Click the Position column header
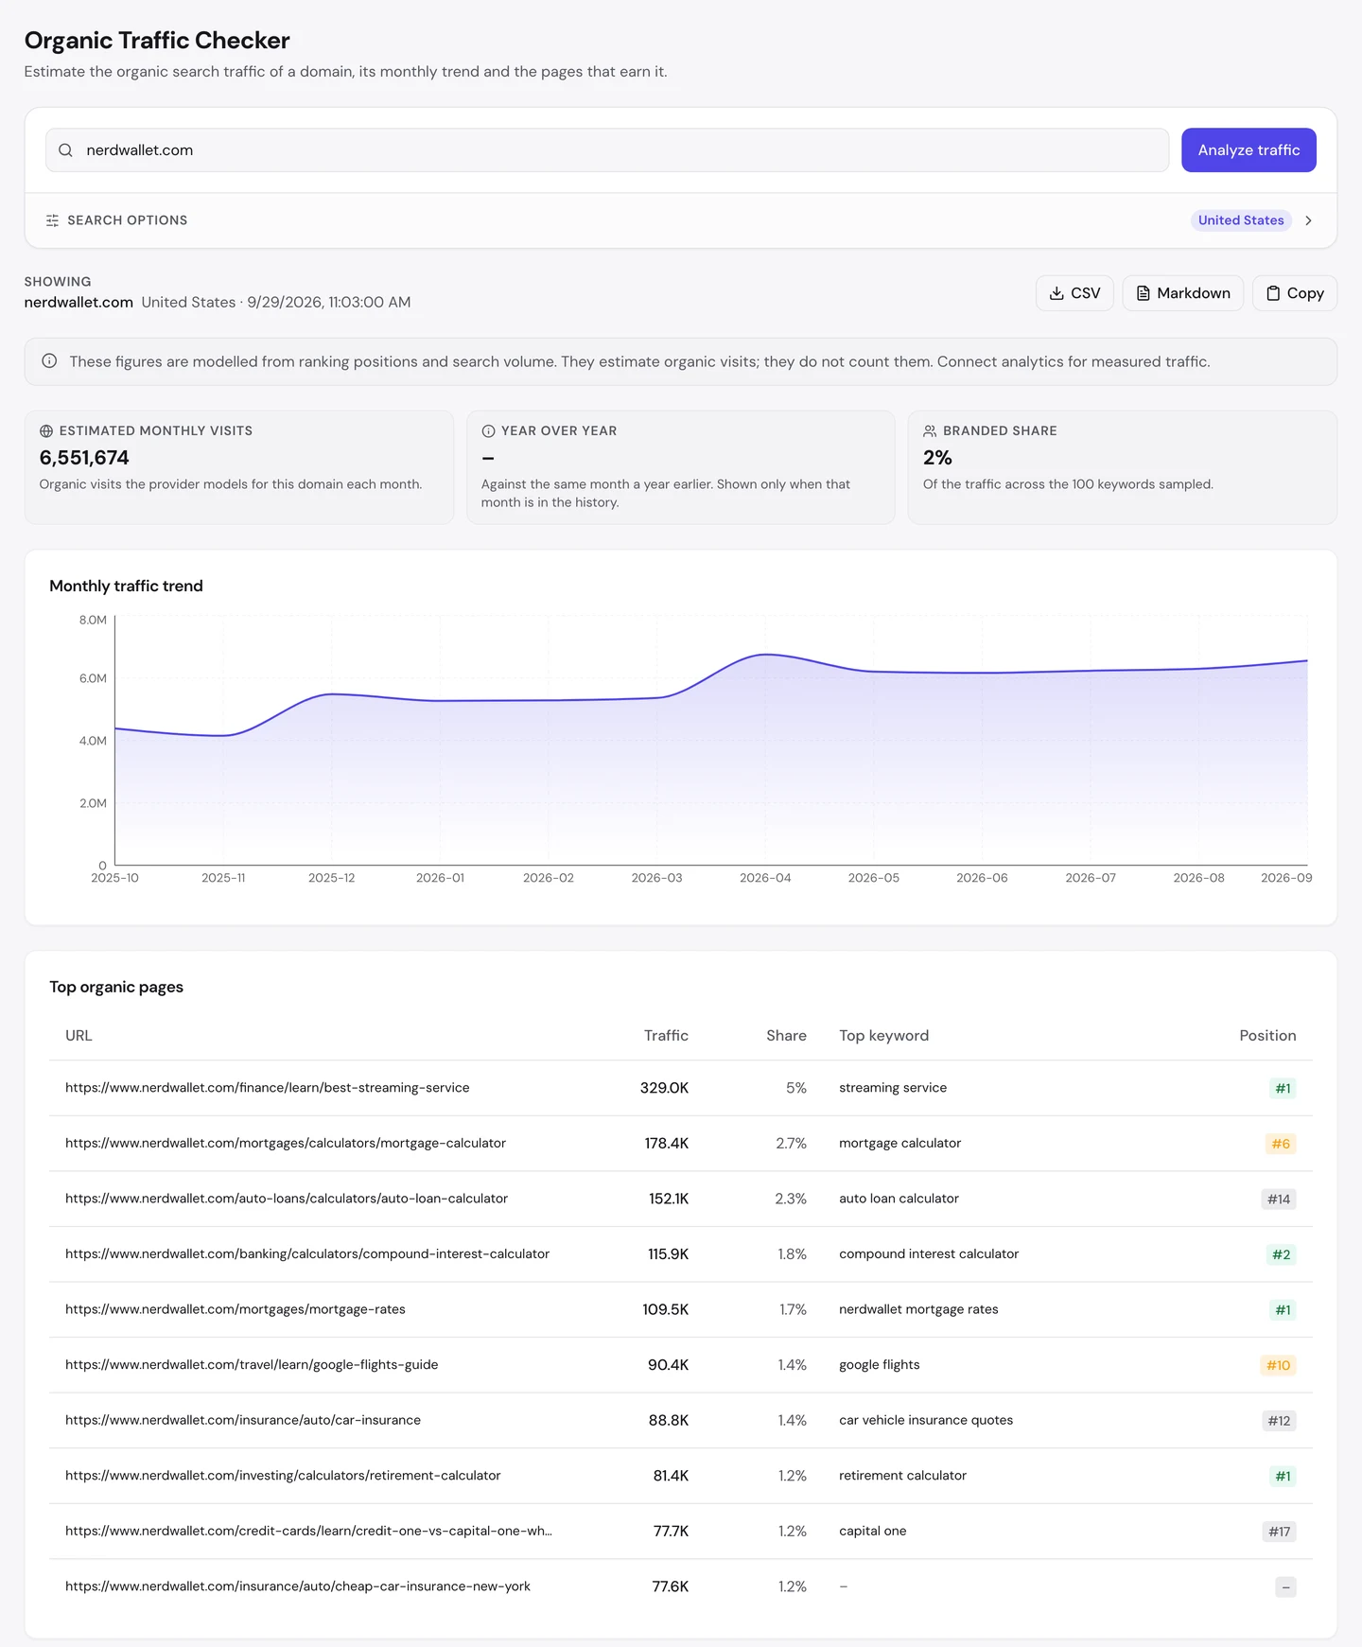1362x1647 pixels. point(1267,1036)
